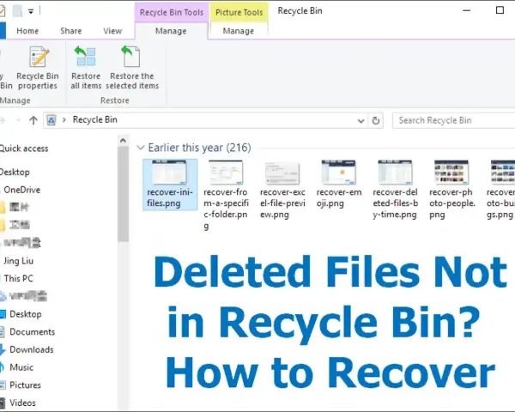Select Picture Tools Manage tab
This screenshot has height=412, width=515.
239,31
